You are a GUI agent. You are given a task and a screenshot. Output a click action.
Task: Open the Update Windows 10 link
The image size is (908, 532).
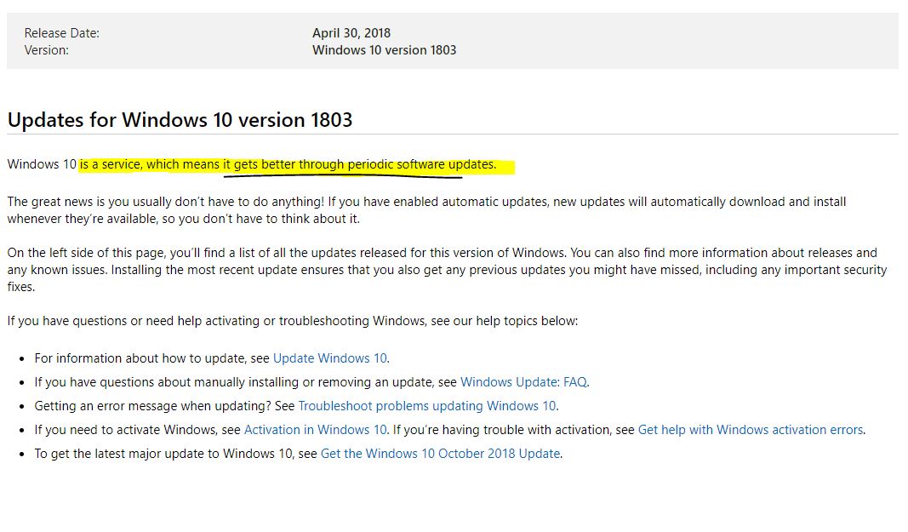tap(329, 358)
